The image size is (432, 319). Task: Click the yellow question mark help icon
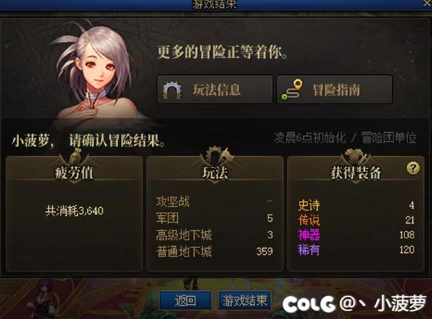click(413, 168)
